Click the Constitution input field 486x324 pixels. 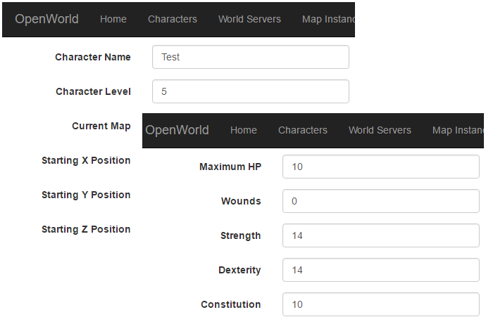[381, 304]
